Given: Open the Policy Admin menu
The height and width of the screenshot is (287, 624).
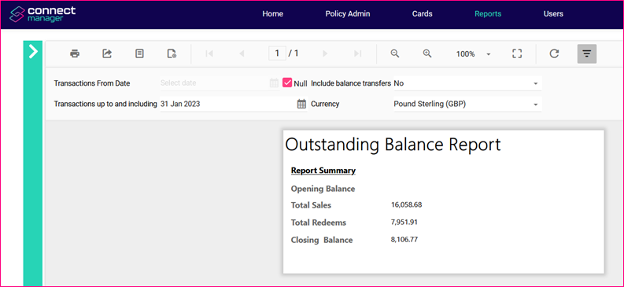Looking at the screenshot, I should 348,14.
